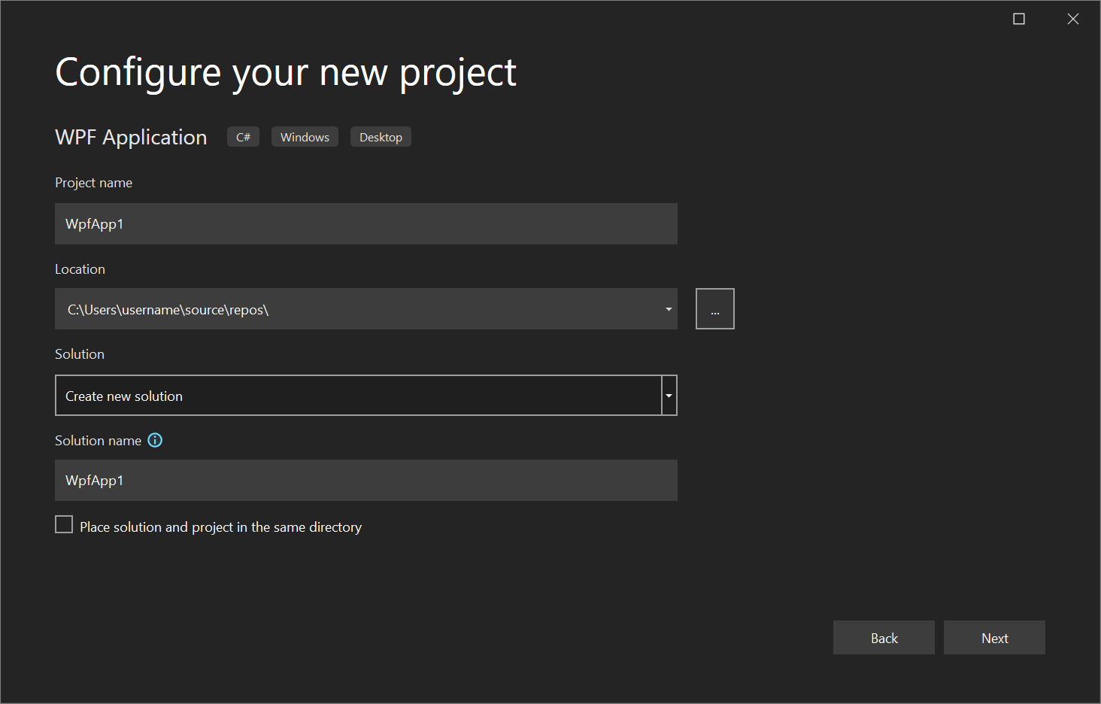The image size is (1101, 704).
Task: Open the browse folder dialog via ellipsis button
Action: point(714,308)
